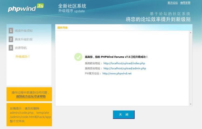The height and width of the screenshot is (129, 202).
Task: Open the admin.php backend address link
Action: pos(125,68)
